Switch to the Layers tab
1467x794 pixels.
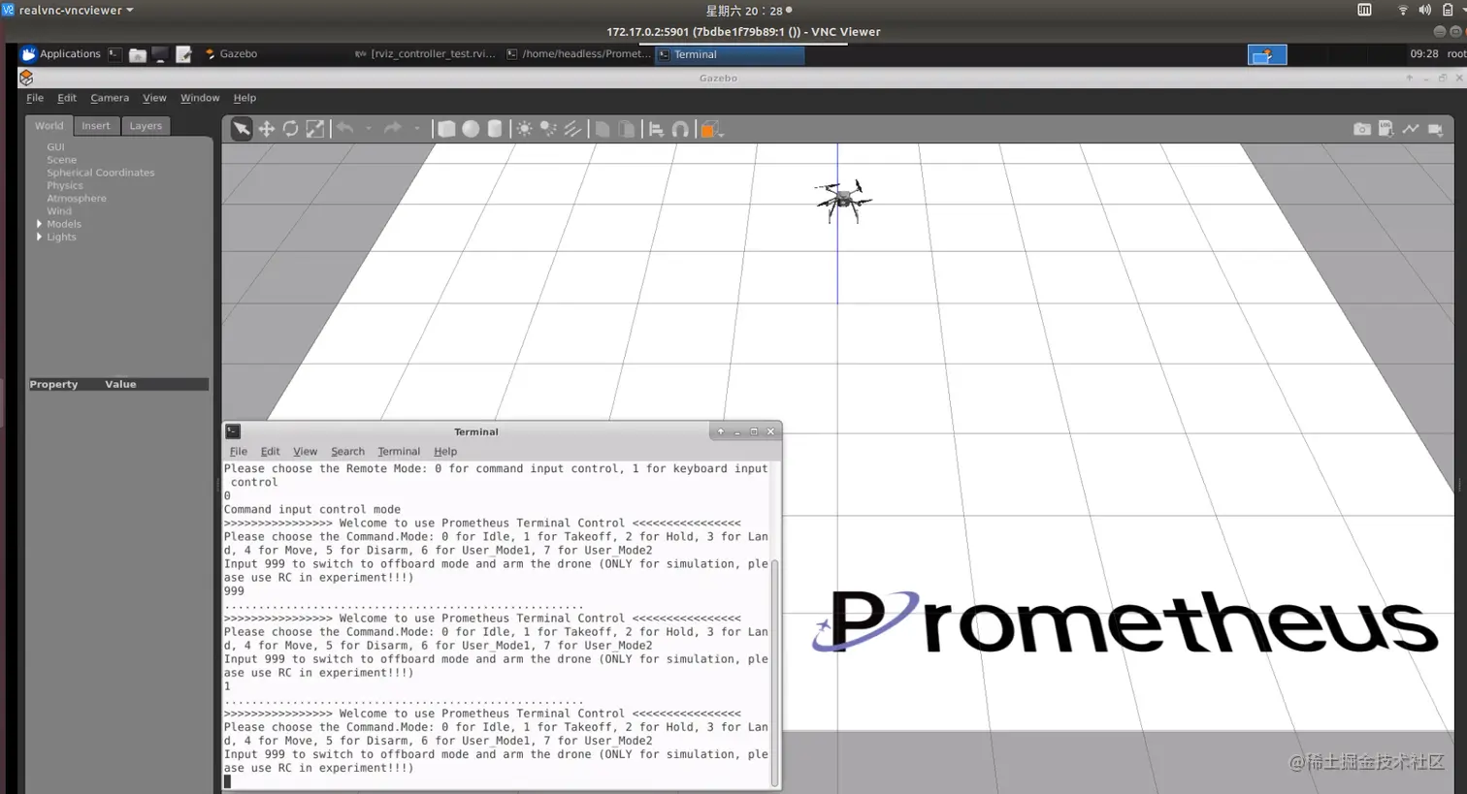coord(146,126)
